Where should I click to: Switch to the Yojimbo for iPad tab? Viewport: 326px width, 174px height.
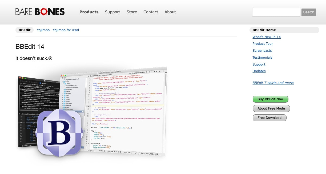click(x=66, y=30)
